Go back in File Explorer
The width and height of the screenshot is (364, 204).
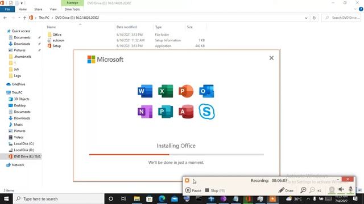(5, 18)
